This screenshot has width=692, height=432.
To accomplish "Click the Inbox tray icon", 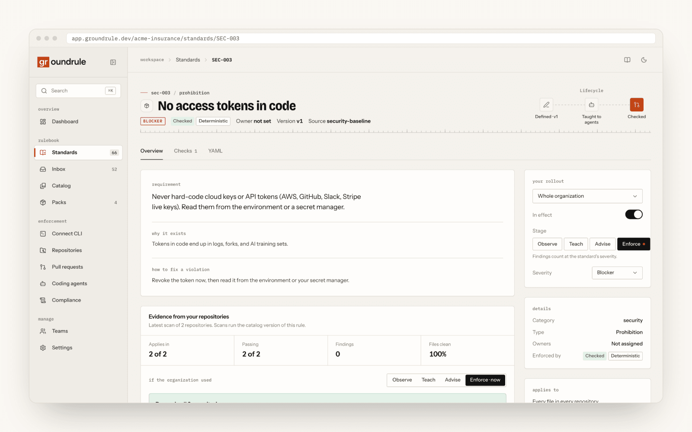I will pyautogui.click(x=43, y=169).
